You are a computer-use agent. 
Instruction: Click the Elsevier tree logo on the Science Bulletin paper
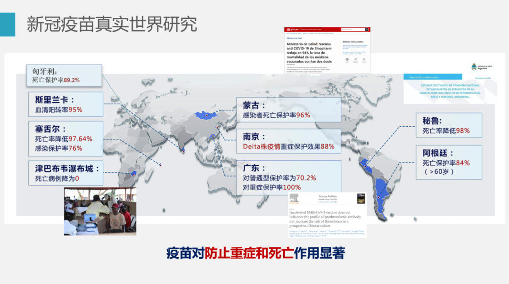point(295,199)
